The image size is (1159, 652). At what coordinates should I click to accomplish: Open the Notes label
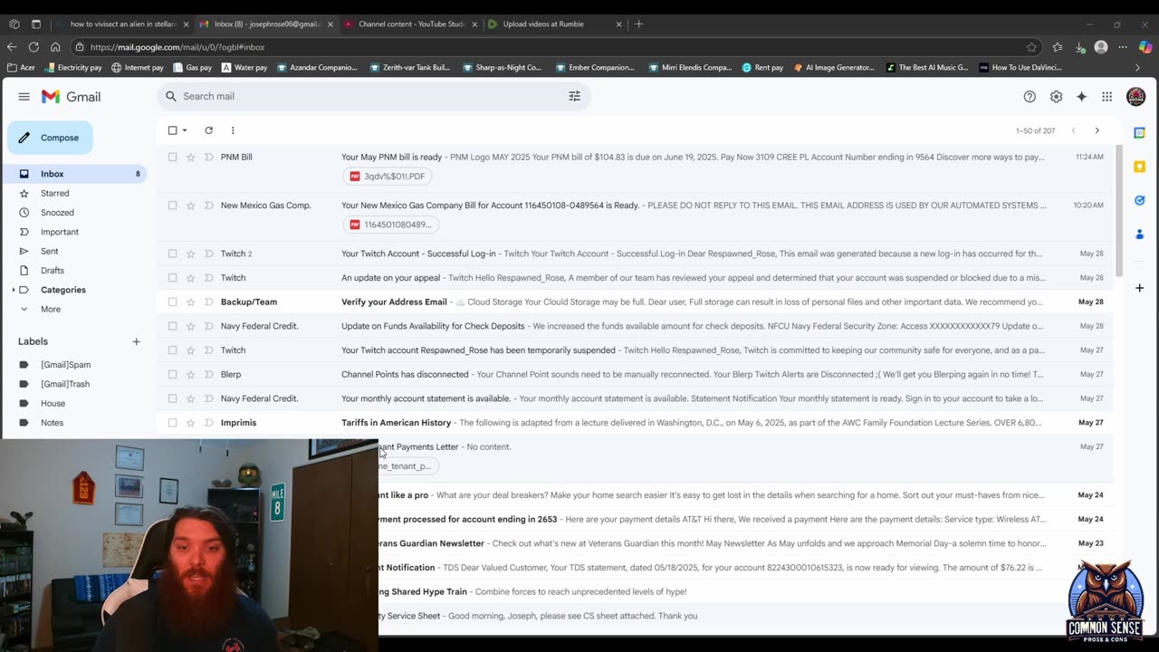(52, 423)
